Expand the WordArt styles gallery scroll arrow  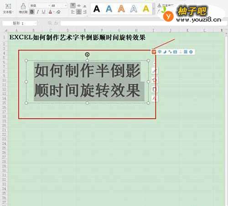154,9
